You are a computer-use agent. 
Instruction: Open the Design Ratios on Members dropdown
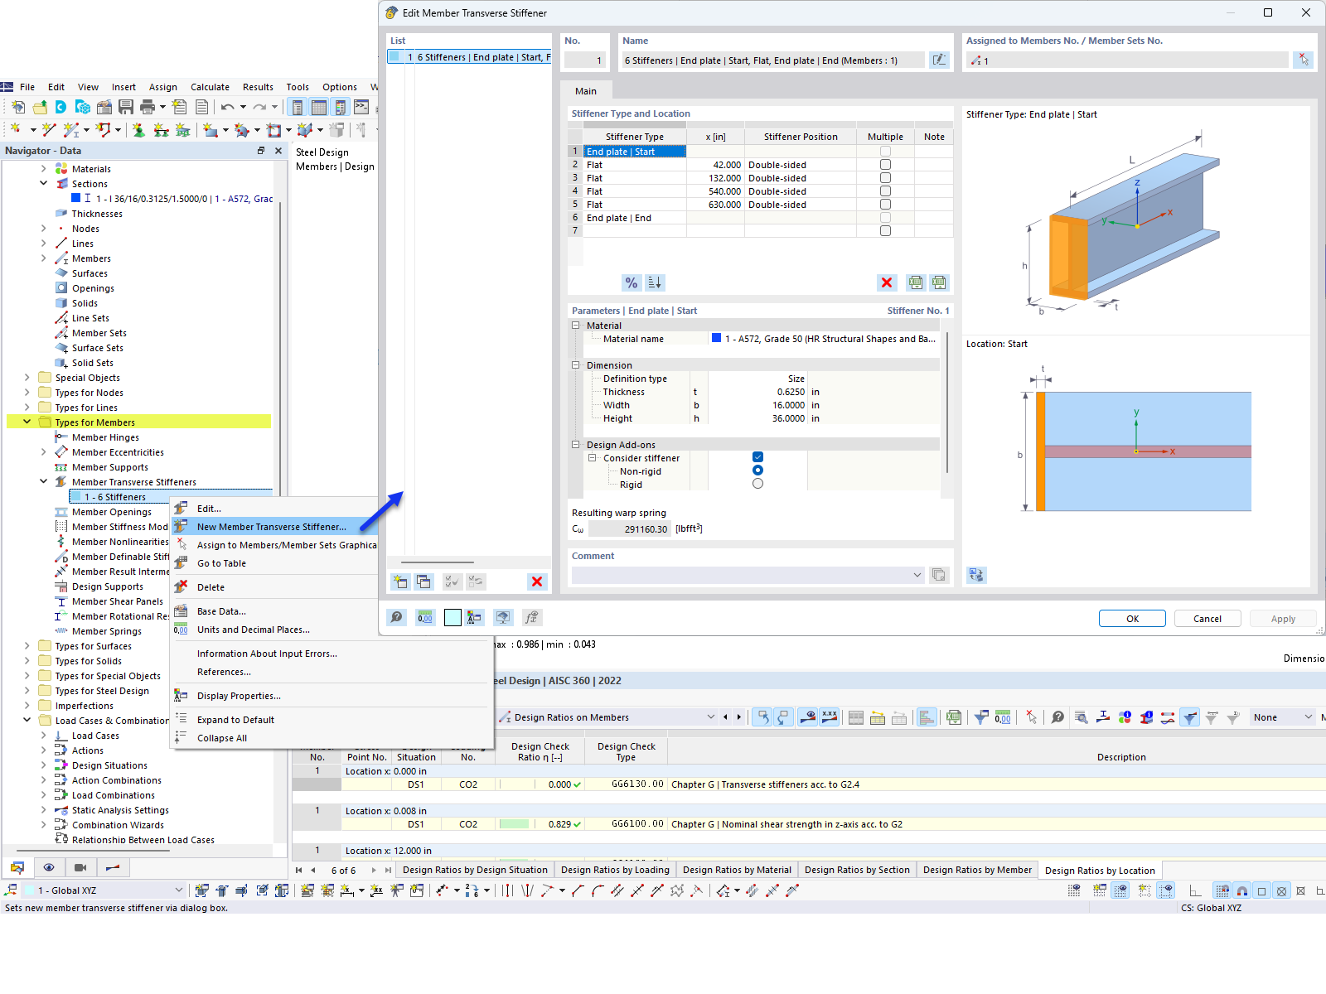coord(710,717)
